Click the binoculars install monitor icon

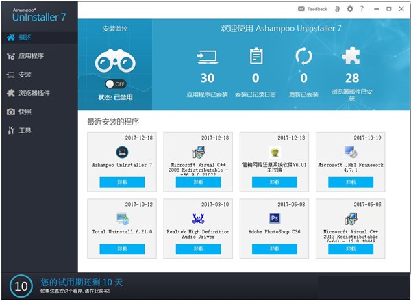pyautogui.click(x=115, y=61)
